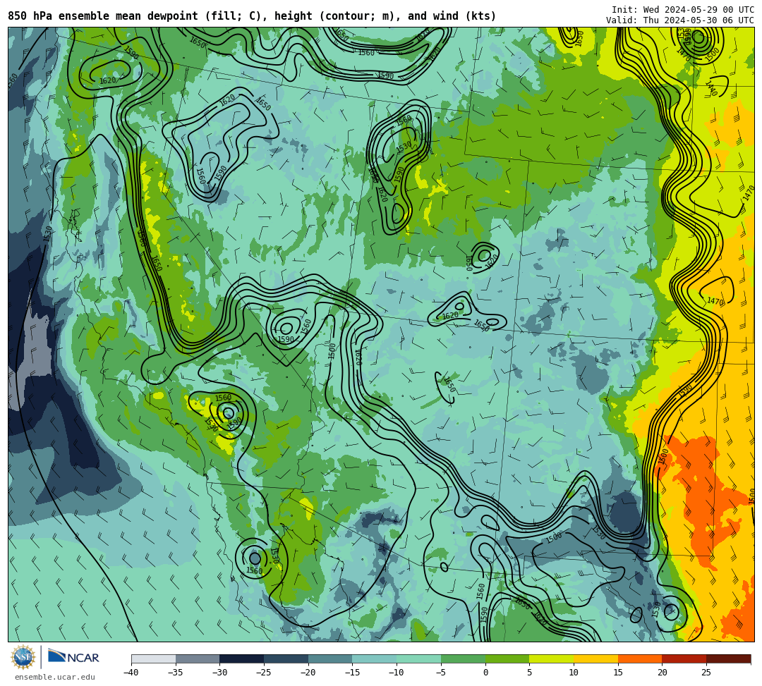Screen dimensions: 762x686
Task: Select the above-25 dark brown colorbar swatch
Action: pyautogui.click(x=728, y=659)
